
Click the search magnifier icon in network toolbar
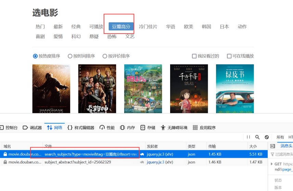(257, 137)
